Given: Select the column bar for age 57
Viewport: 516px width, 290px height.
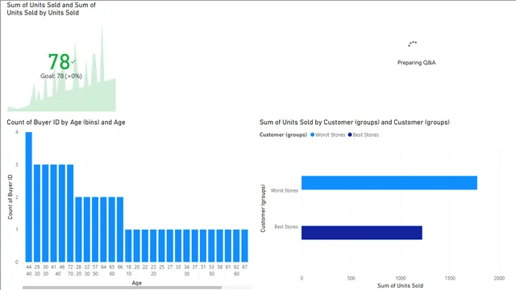Looking at the screenshot, I should (x=95, y=230).
